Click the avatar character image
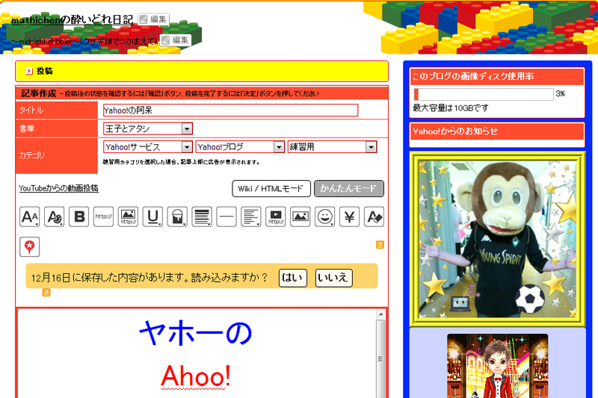 (x=497, y=366)
